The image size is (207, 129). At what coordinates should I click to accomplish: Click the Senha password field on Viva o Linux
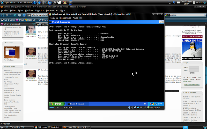pyautogui.click(x=194, y=70)
